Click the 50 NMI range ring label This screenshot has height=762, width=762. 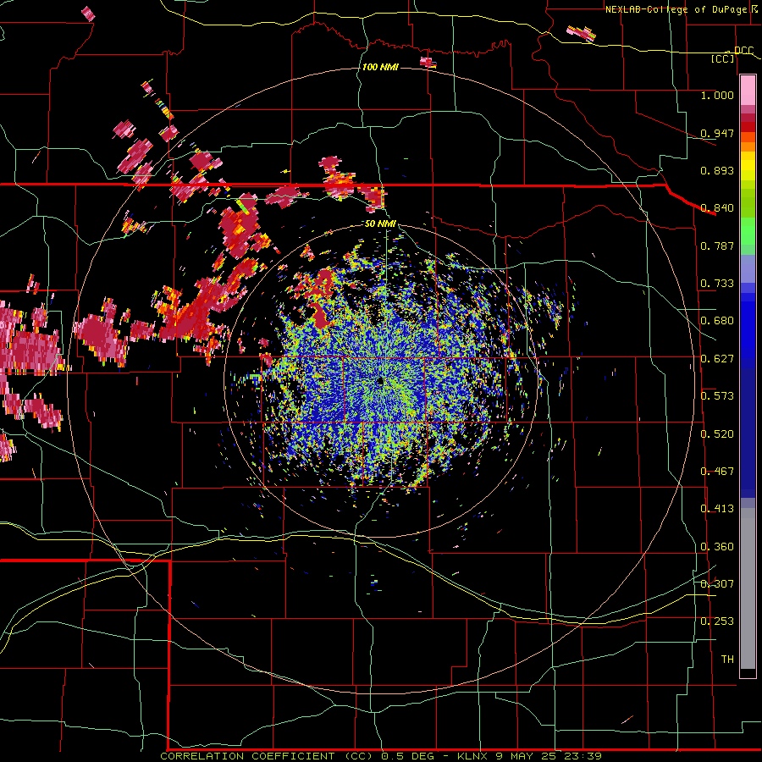(x=380, y=224)
